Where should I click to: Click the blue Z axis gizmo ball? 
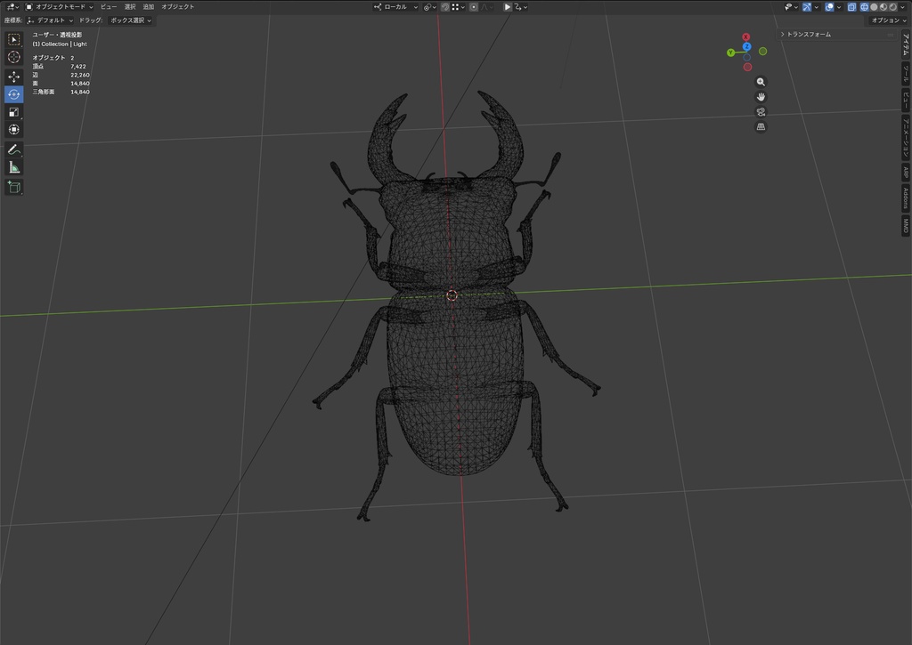tap(747, 46)
